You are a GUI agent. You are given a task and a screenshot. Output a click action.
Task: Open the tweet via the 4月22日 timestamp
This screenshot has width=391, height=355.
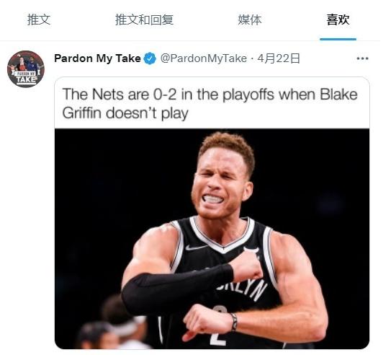[278, 58]
